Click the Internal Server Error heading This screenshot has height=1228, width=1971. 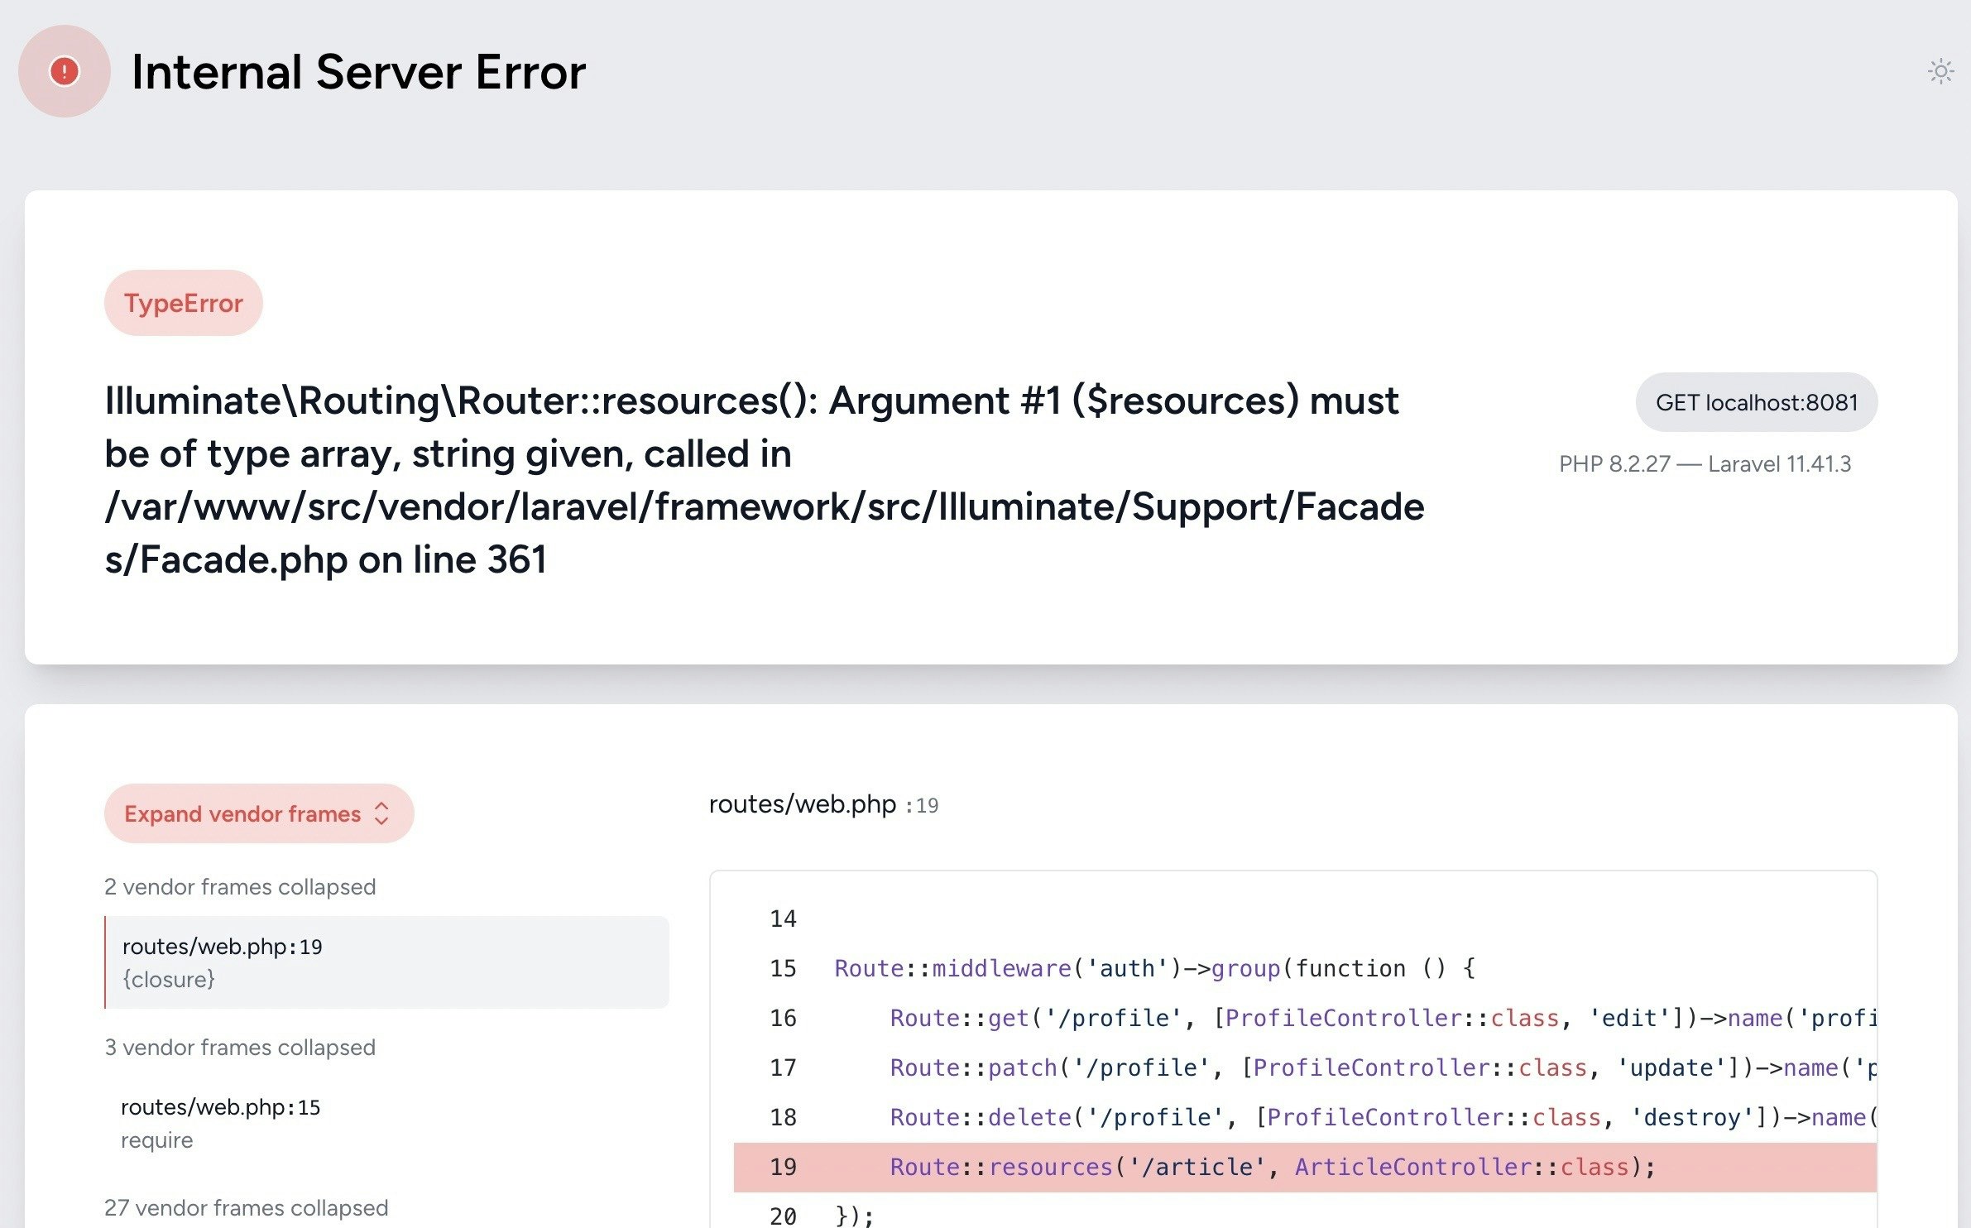click(358, 71)
